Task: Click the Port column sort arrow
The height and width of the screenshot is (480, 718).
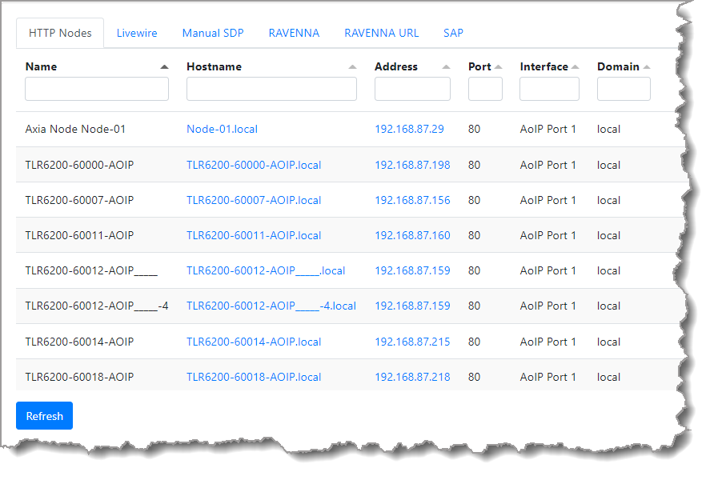Action: 498,67
